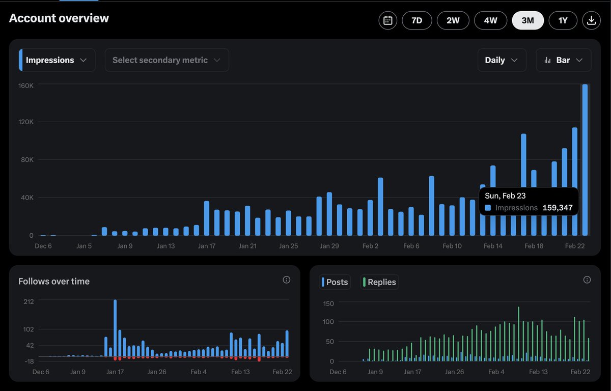Click the Jan 5 impressions axis label
The image size is (611, 391).
(84, 246)
